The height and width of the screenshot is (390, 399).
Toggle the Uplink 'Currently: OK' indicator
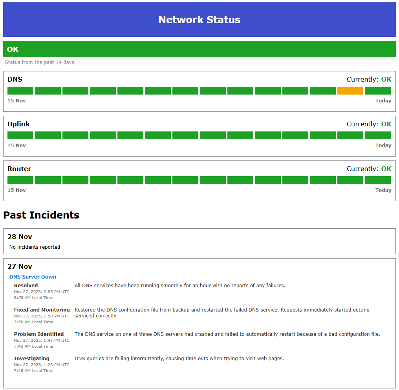[370, 124]
